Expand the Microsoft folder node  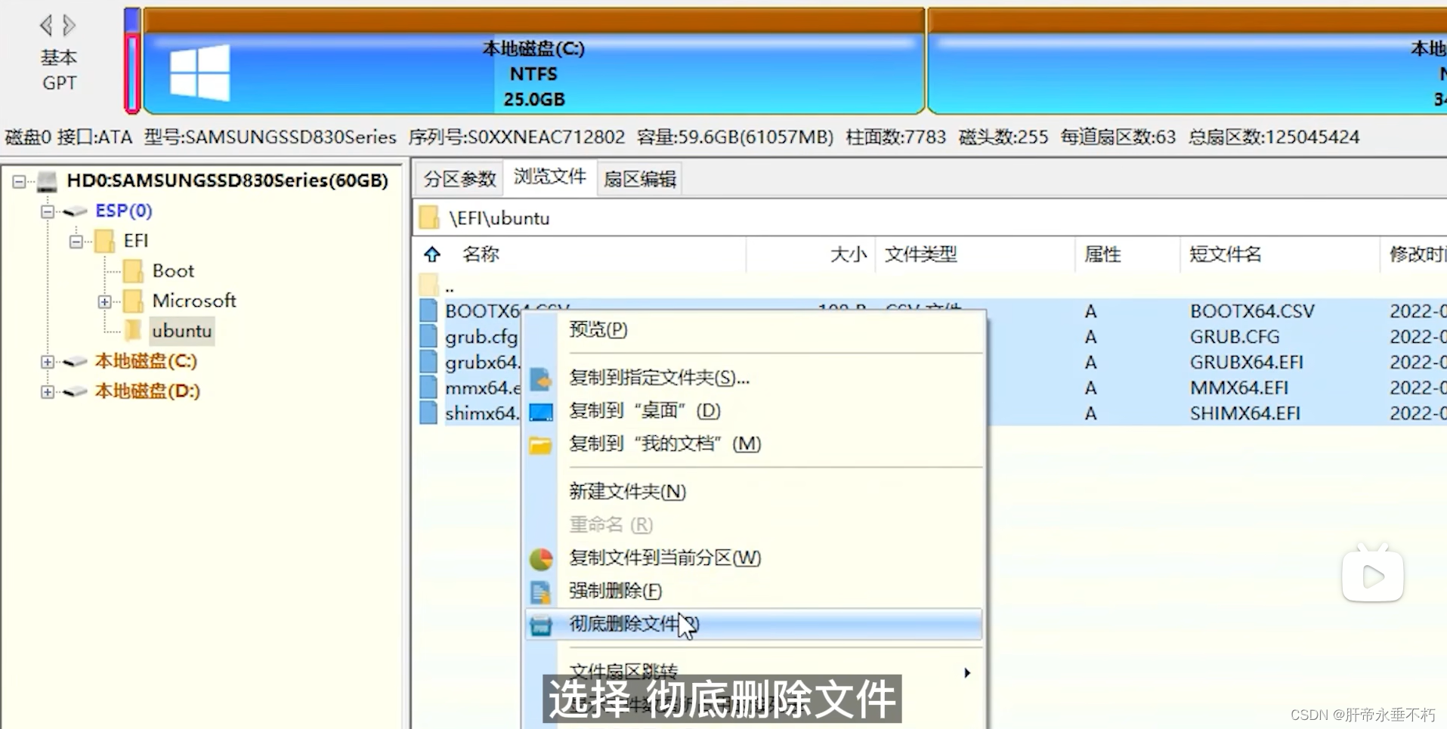pos(104,301)
